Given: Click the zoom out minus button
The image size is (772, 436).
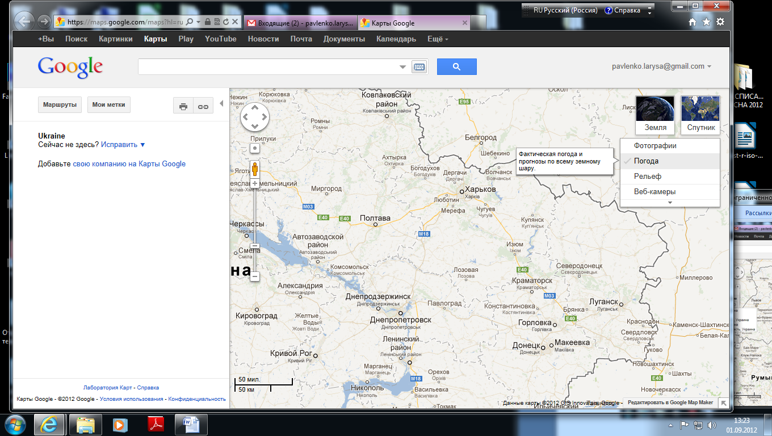Looking at the screenshot, I should coord(255,276).
